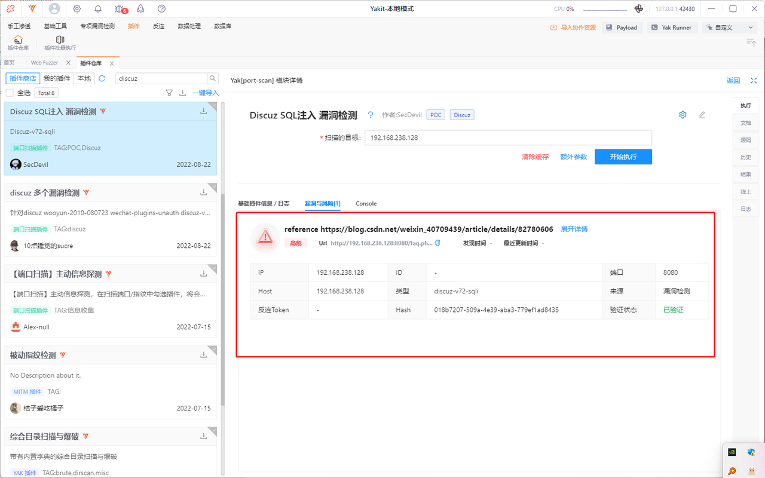The image size is (765, 478).
Task: Open 额外参数 options
Action: pyautogui.click(x=574, y=157)
